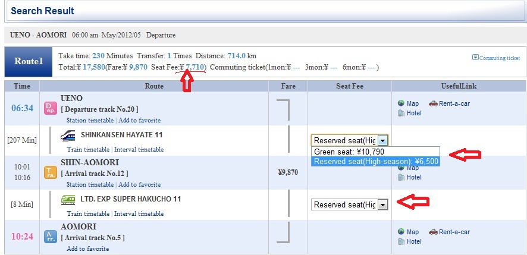This screenshot has height=255, width=527.
Task: Click the Route1 label
Action: click(x=29, y=61)
